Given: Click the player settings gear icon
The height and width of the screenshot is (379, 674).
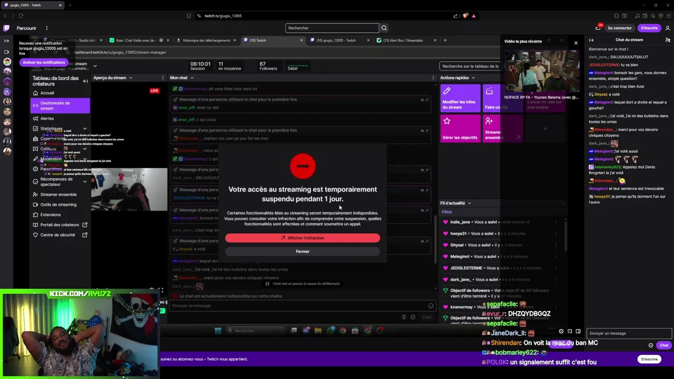Looking at the screenshot, I should click(561, 331).
